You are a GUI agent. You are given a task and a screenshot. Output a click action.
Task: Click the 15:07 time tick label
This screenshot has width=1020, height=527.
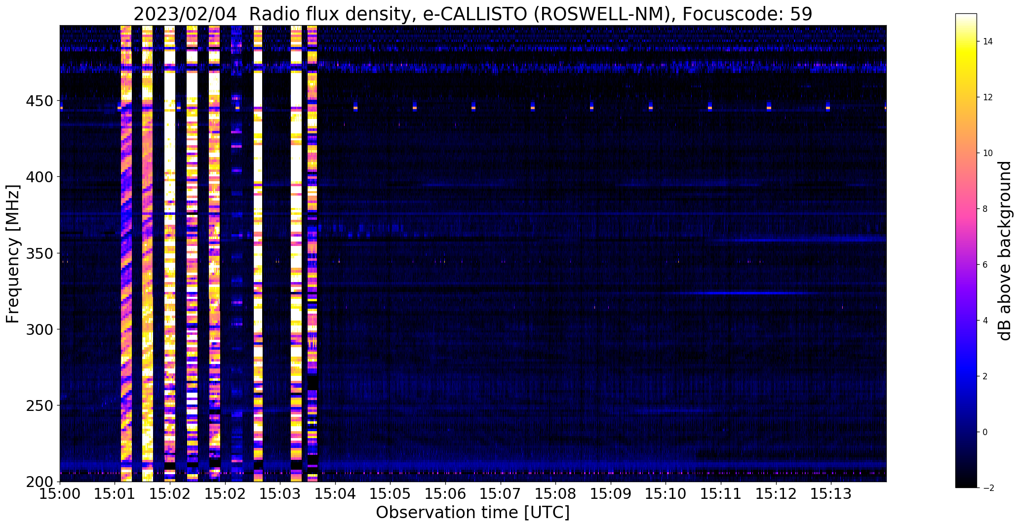(x=501, y=494)
